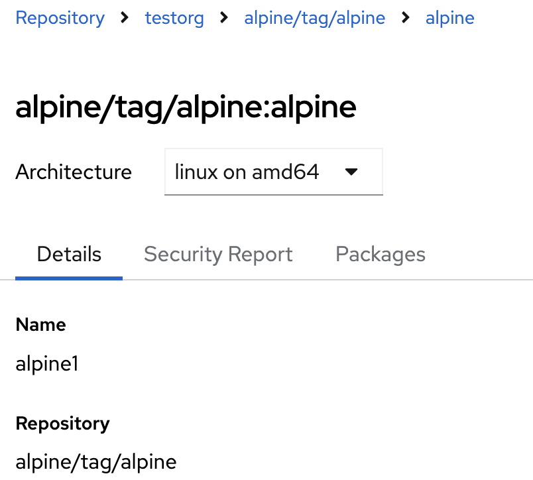Navigate to the Repository breadcrumb link
533x480 pixels.
point(60,18)
